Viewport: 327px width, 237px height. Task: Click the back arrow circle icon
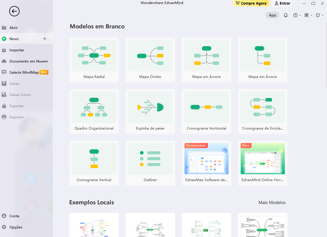pyautogui.click(x=14, y=11)
